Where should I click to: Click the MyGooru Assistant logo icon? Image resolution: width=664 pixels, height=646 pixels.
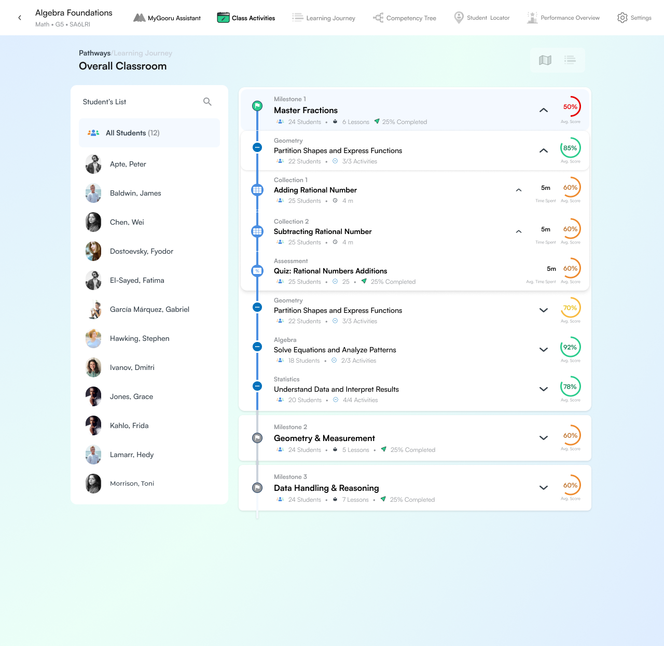[139, 18]
